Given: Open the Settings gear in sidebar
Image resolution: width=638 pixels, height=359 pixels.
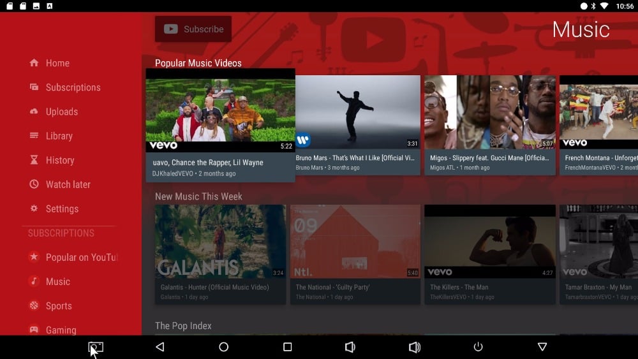Looking at the screenshot, I should pos(54,209).
